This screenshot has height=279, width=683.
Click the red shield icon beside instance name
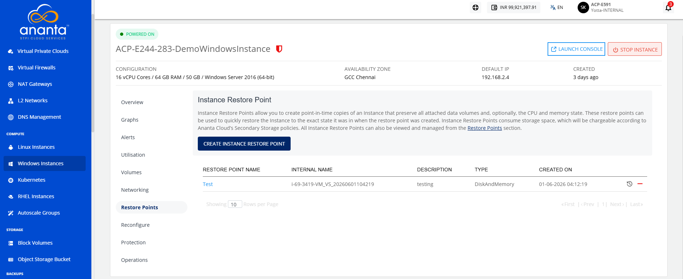279,49
